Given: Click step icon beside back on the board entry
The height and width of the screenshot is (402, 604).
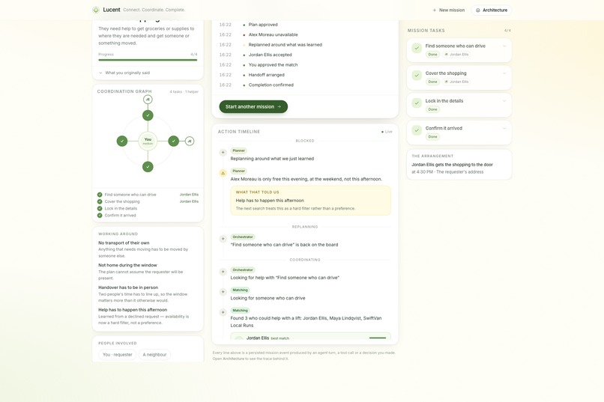Looking at the screenshot, I should [223, 239].
